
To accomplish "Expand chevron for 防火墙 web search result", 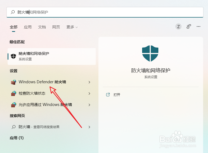I will pyautogui.click(x=89, y=127).
